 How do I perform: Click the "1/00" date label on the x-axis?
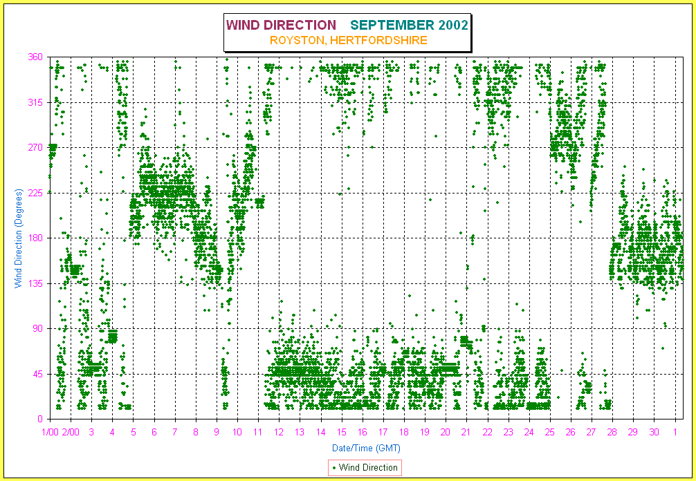coord(51,432)
